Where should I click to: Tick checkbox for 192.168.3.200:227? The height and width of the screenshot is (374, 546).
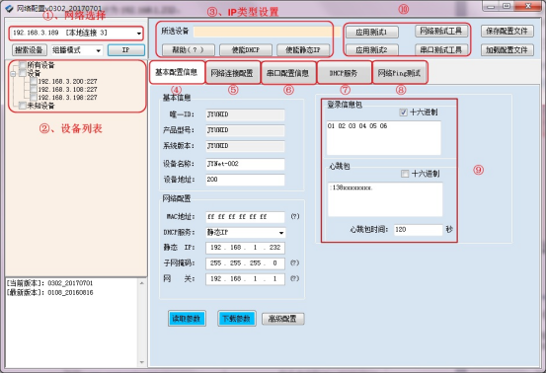[x=34, y=81]
